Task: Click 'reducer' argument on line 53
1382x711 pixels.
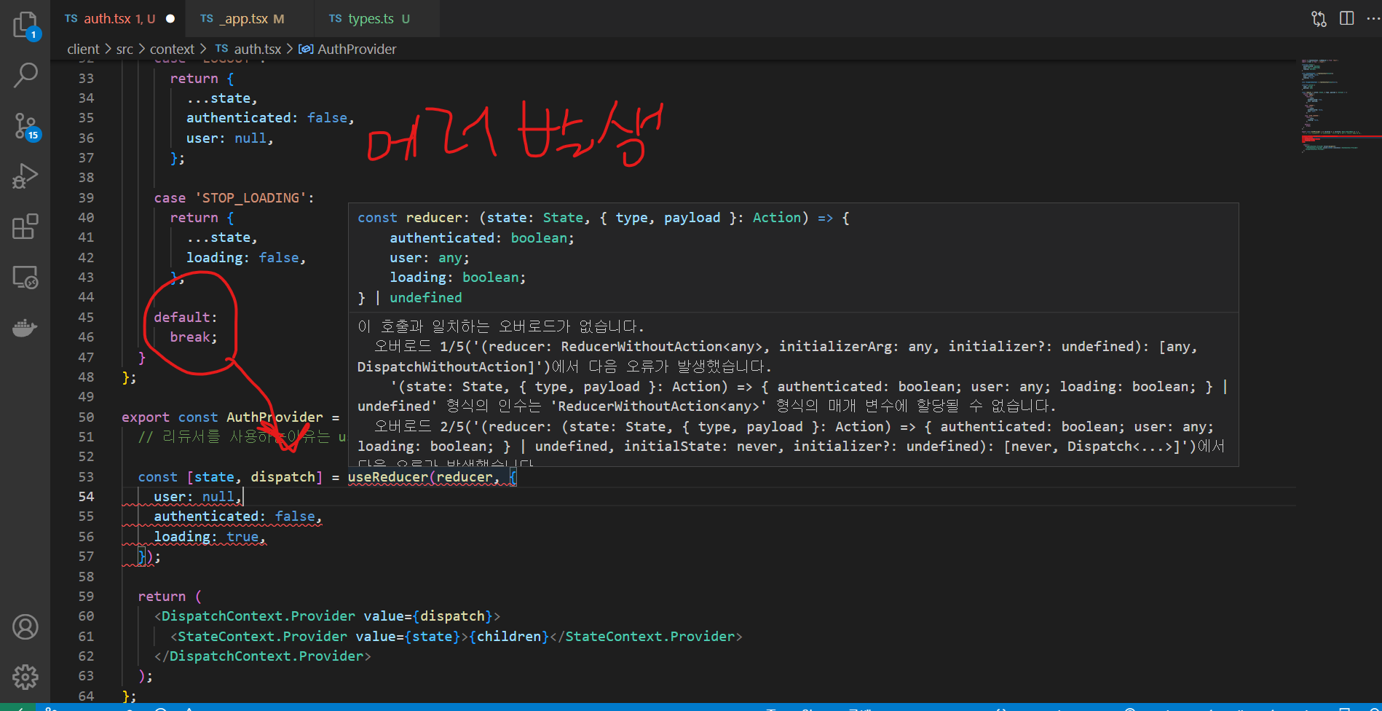Action: point(464,476)
